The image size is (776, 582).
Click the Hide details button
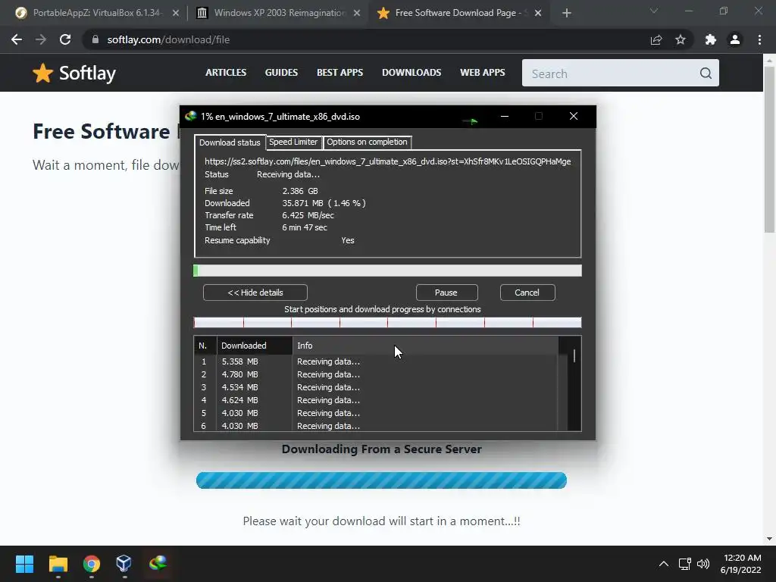255,293
